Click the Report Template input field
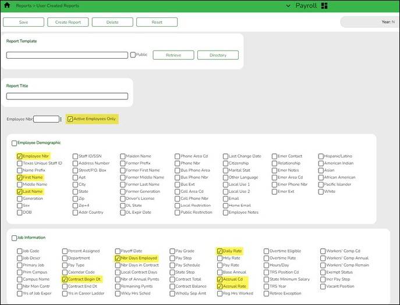This screenshot has width=400, height=305. click(67, 55)
